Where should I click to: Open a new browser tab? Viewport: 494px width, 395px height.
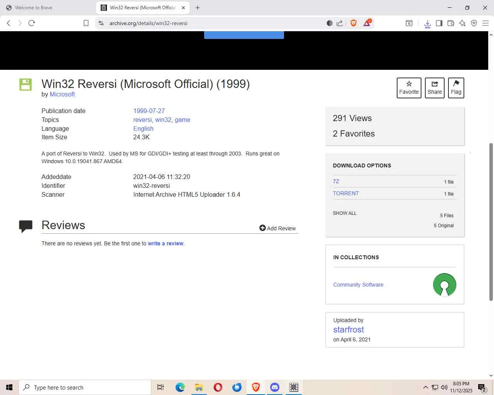[x=198, y=8]
